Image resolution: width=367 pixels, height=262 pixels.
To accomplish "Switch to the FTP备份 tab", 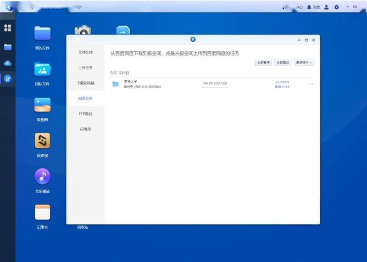I will click(x=85, y=114).
